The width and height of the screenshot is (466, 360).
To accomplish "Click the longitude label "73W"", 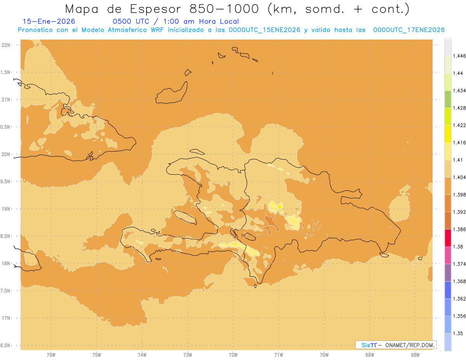I will [188, 355].
